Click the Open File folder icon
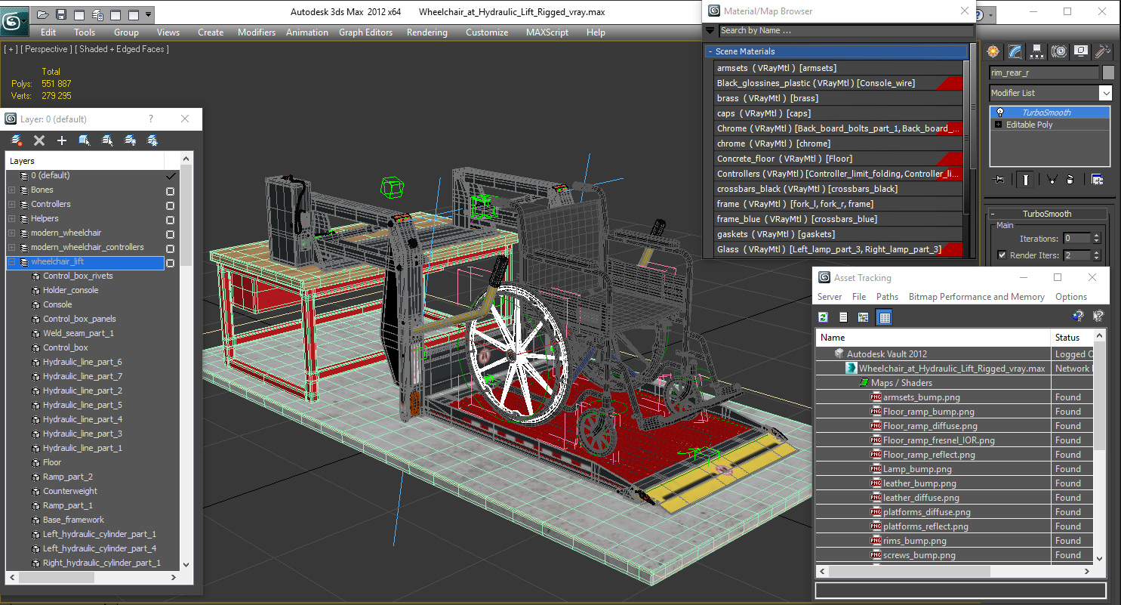 pyautogui.click(x=43, y=14)
